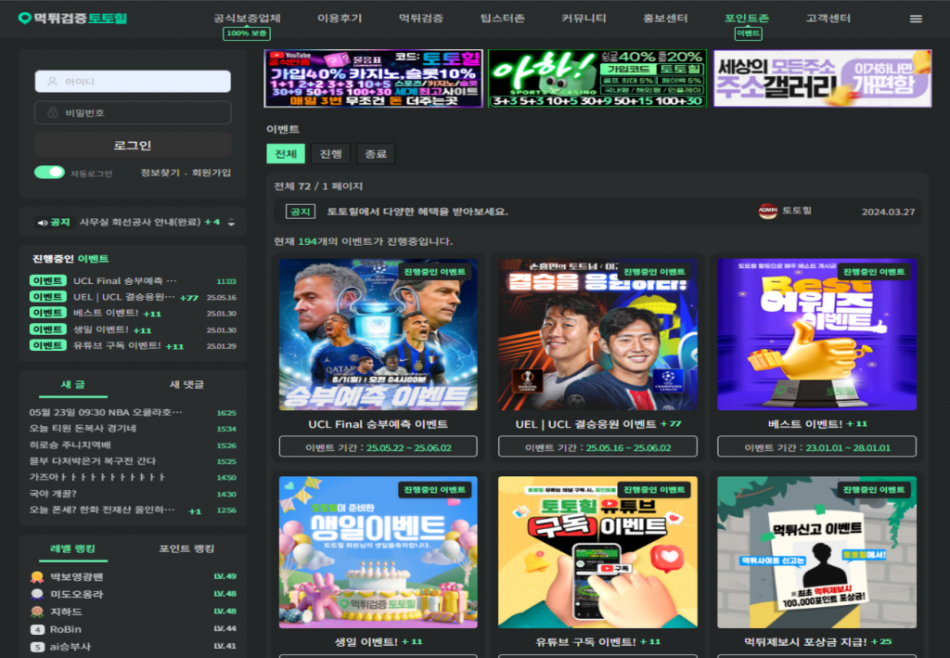Click the 이벤트 badge under 포인트존

click(748, 33)
